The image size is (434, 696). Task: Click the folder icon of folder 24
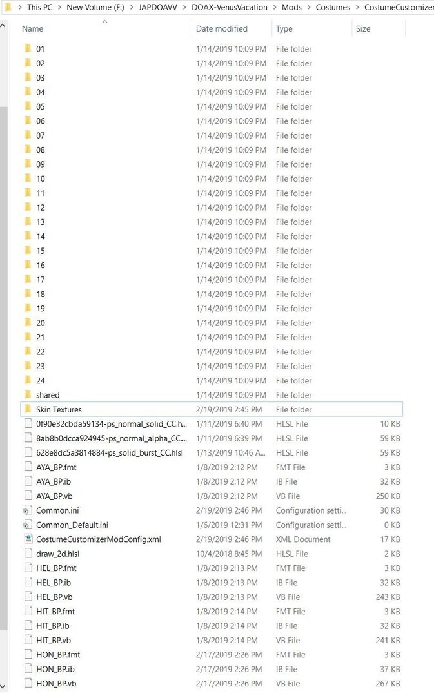28,380
